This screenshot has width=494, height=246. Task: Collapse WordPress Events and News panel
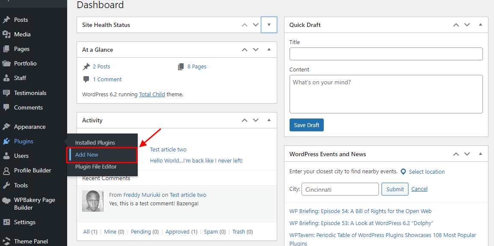coord(480,154)
